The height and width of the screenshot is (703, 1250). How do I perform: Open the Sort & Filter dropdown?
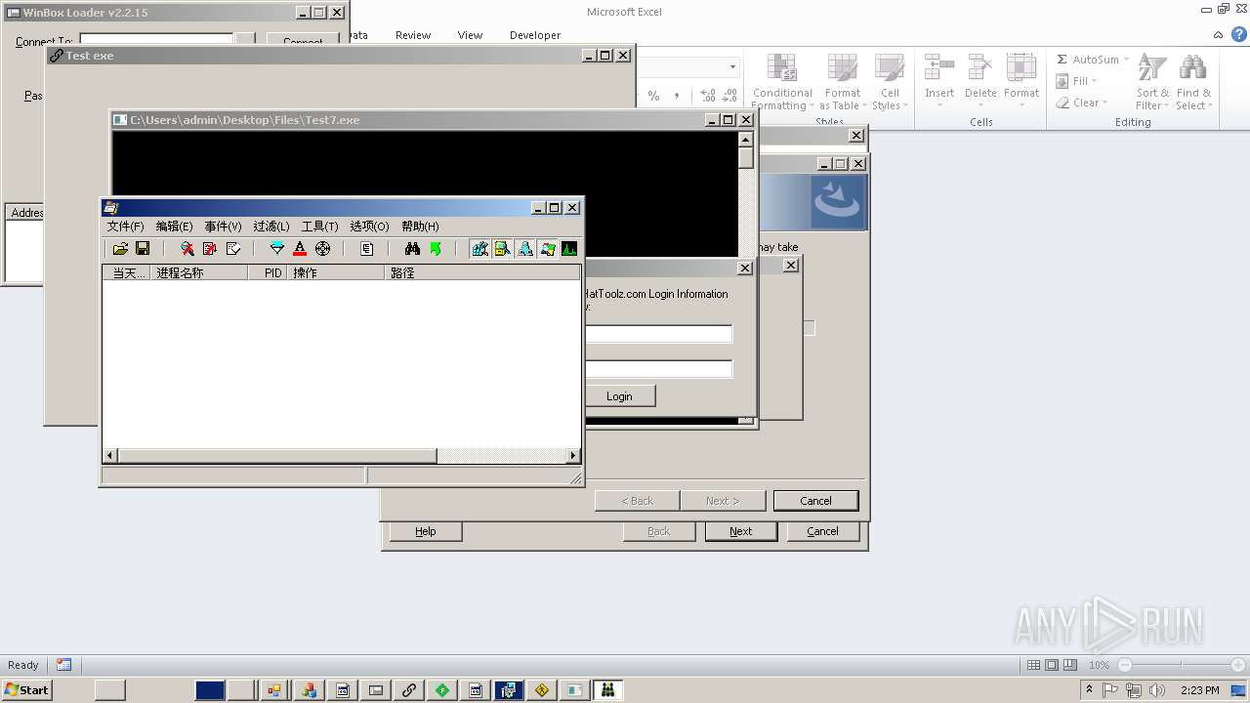[1152, 83]
